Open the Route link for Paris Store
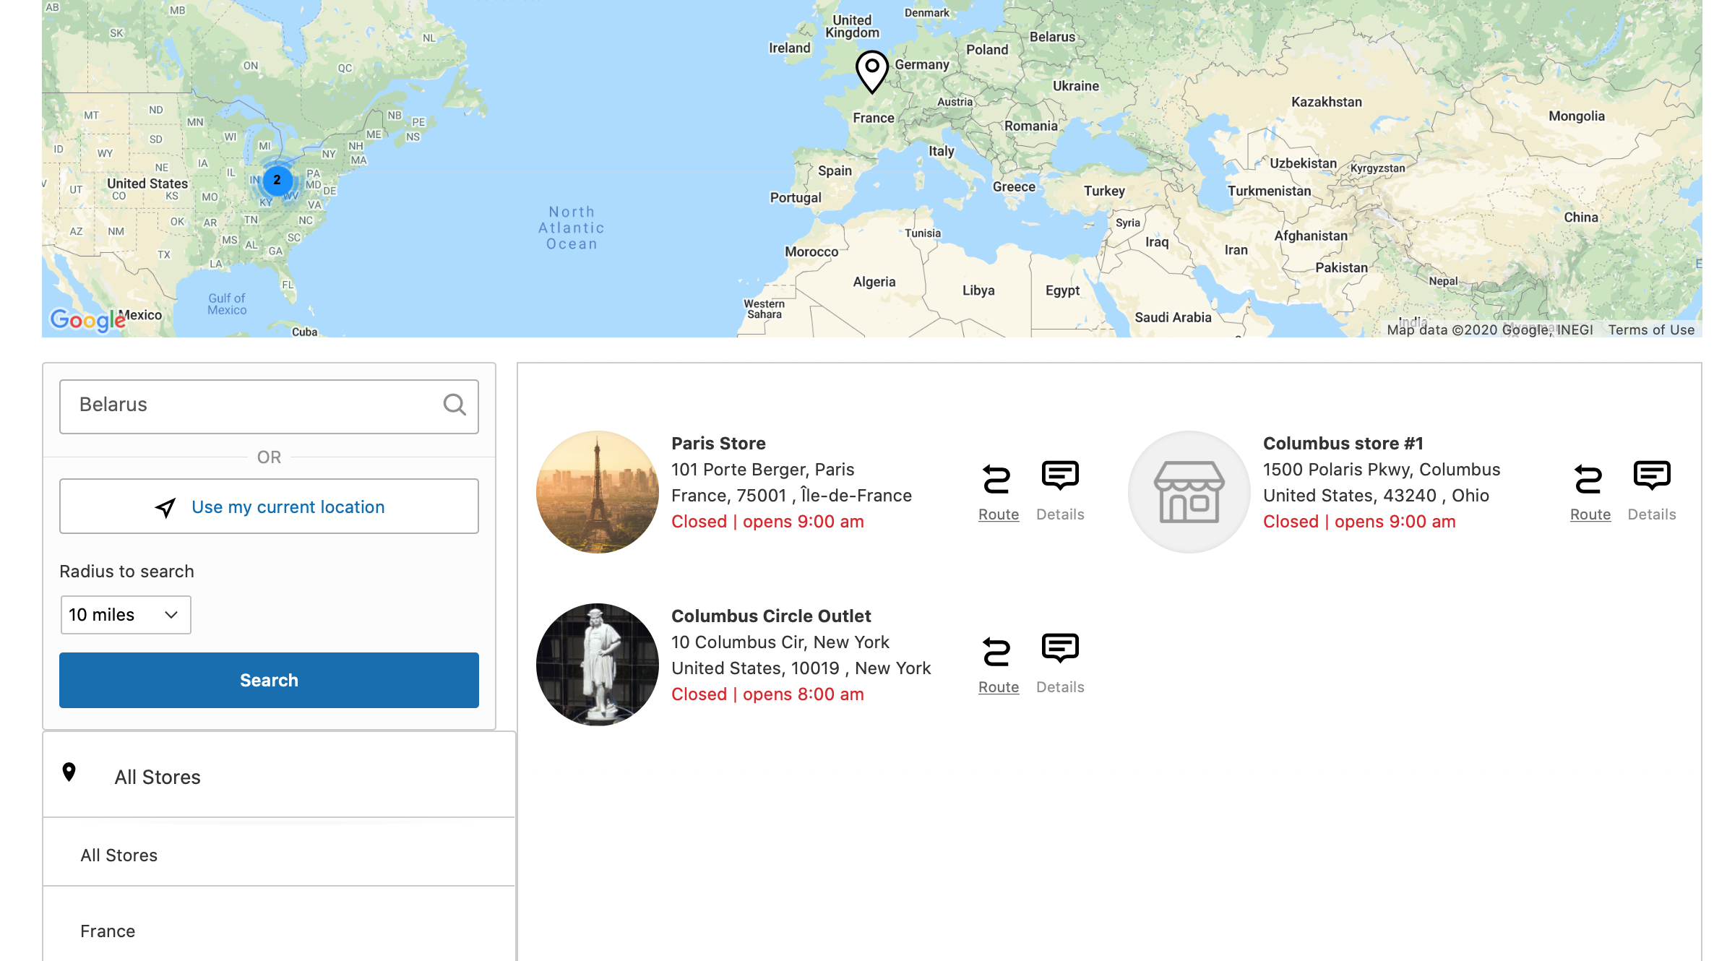This screenshot has width=1727, height=961. point(999,514)
